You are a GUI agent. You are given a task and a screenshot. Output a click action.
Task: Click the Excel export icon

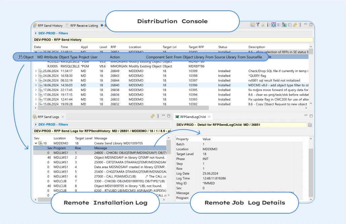click(284, 25)
